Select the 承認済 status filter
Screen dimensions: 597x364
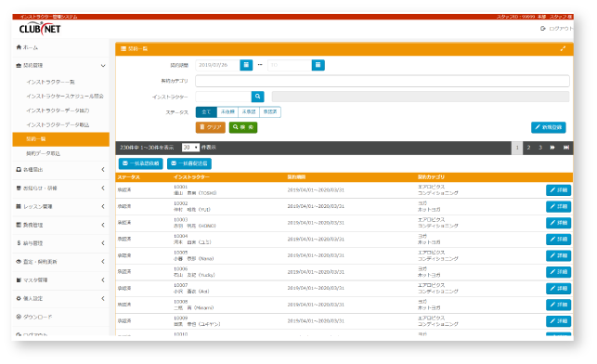[270, 112]
